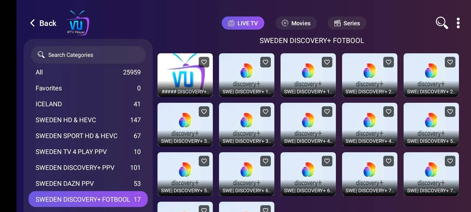This screenshot has height=212, width=471.
Task: Open SWEDEN SPORT HD & HEVC category
Action: click(x=88, y=136)
